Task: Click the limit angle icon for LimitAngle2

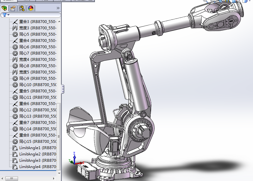Action: 15,154
